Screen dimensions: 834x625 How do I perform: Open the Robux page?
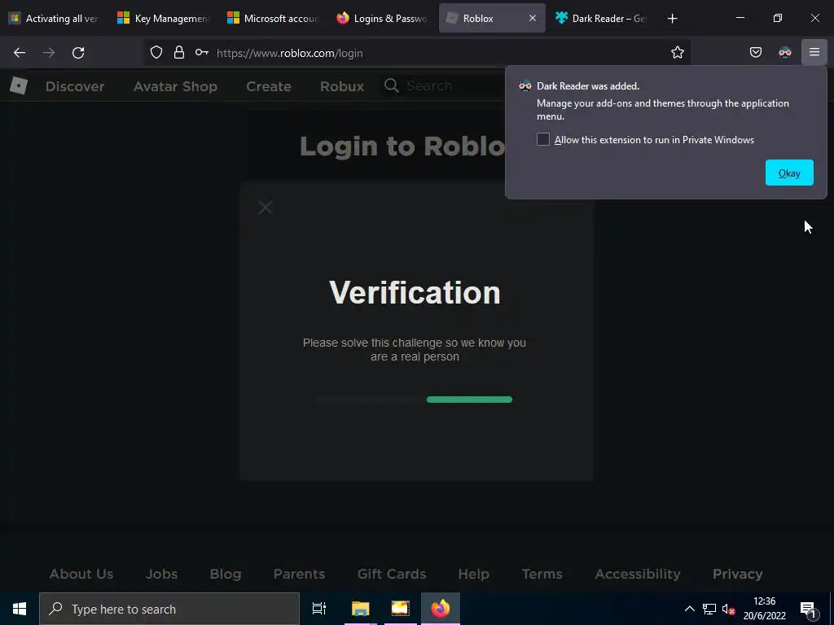tap(342, 86)
